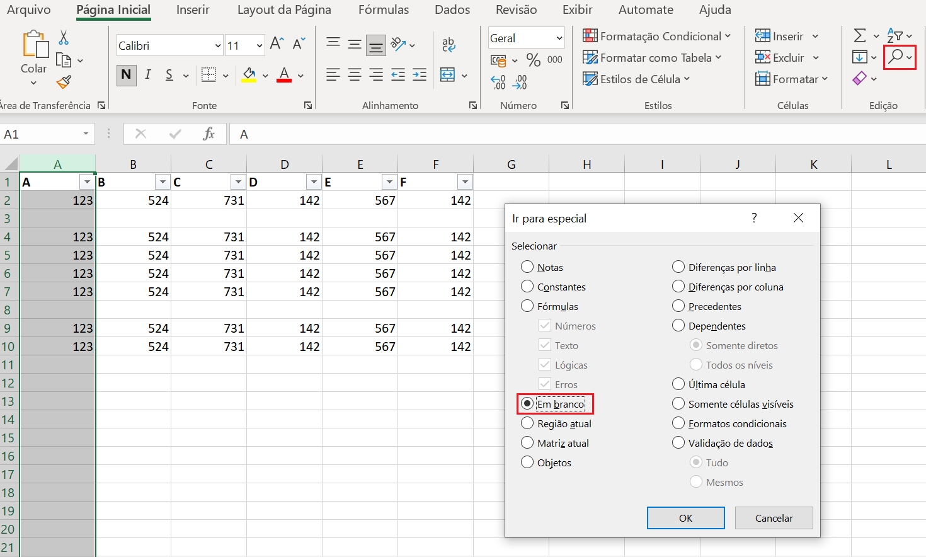Click the AutoSum sigma icon
The image size is (926, 557).
[x=860, y=36]
